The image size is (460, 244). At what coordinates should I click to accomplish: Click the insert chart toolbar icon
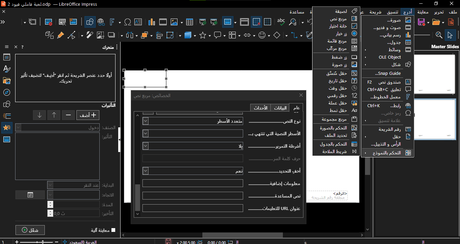coord(152,22)
